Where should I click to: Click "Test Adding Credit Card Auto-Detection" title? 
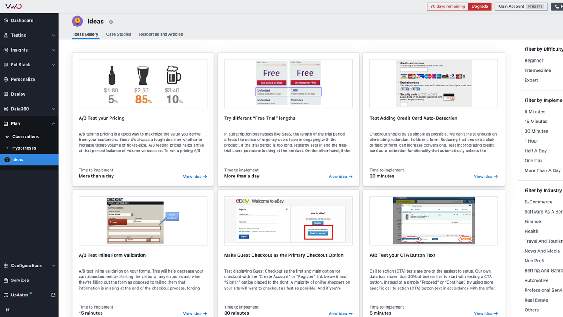413,118
